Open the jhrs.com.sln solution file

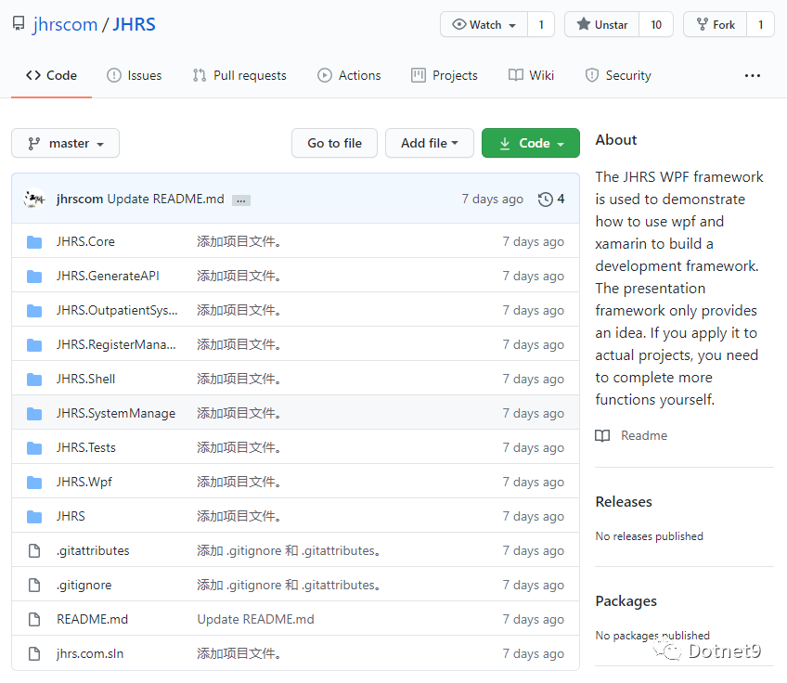pyautogui.click(x=90, y=653)
